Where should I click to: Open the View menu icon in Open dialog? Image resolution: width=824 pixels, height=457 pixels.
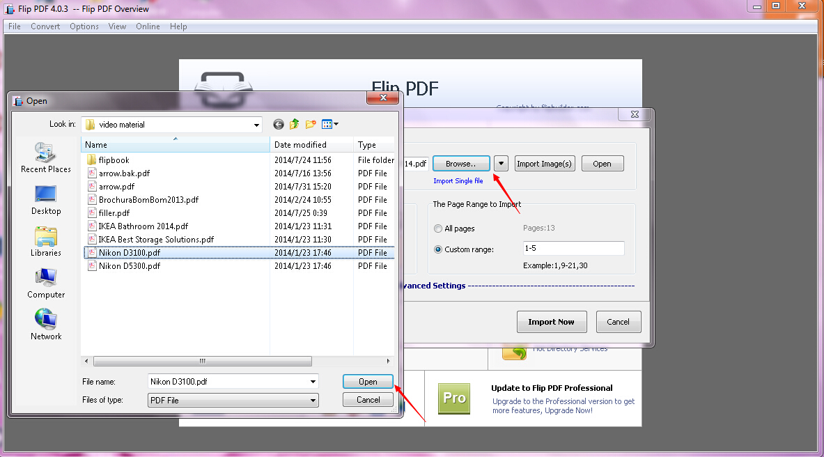(x=330, y=124)
